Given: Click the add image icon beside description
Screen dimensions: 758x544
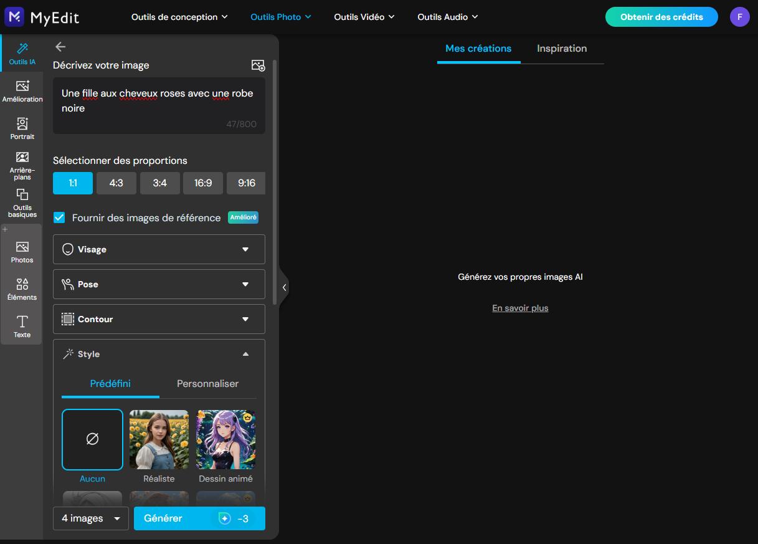Looking at the screenshot, I should pyautogui.click(x=258, y=65).
